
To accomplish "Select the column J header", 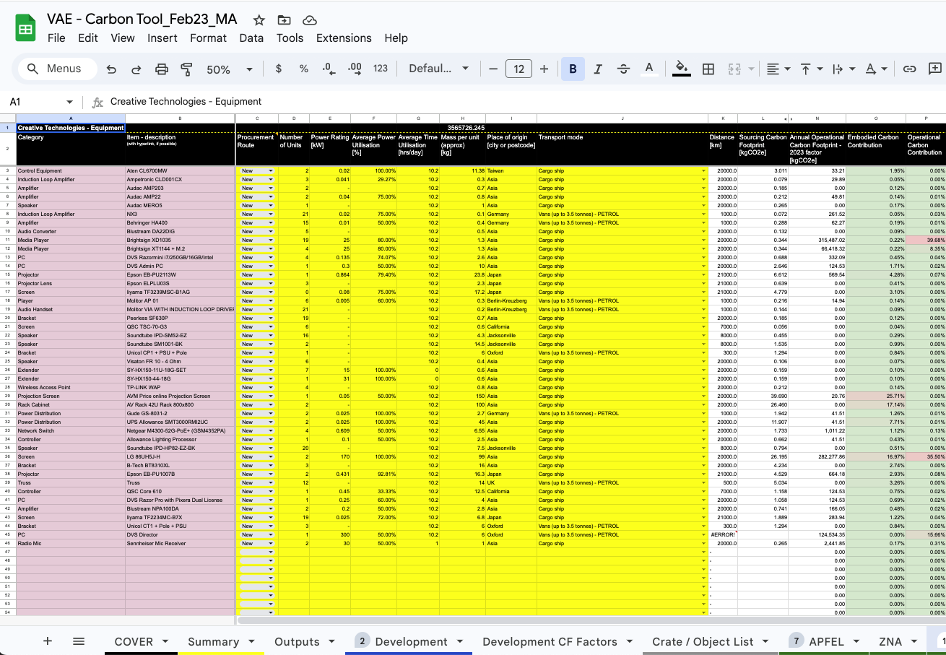I will 622,118.
